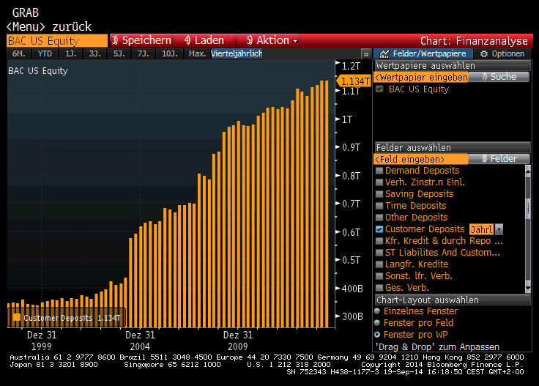Click the Feld eingeben input field

[x=421, y=159]
